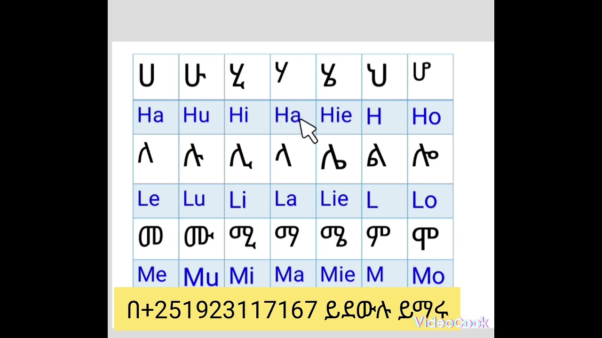
Task: Select the "Mie" label cell
Action: (338, 275)
